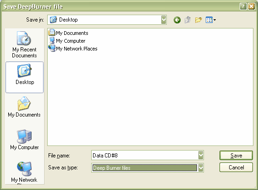The image size is (258, 190).
Task: Open My Recent Documents in places bar
Action: tap(24, 45)
